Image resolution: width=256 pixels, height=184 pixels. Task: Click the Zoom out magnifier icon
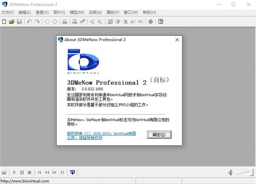coord(100,21)
